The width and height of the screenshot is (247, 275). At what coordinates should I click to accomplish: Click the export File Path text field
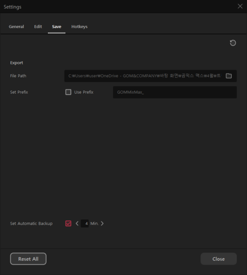coord(144,76)
